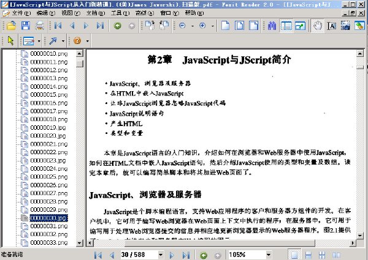Select single page layout in status bar

294,255
